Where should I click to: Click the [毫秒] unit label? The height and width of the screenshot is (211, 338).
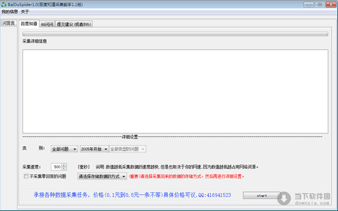coord(83,167)
